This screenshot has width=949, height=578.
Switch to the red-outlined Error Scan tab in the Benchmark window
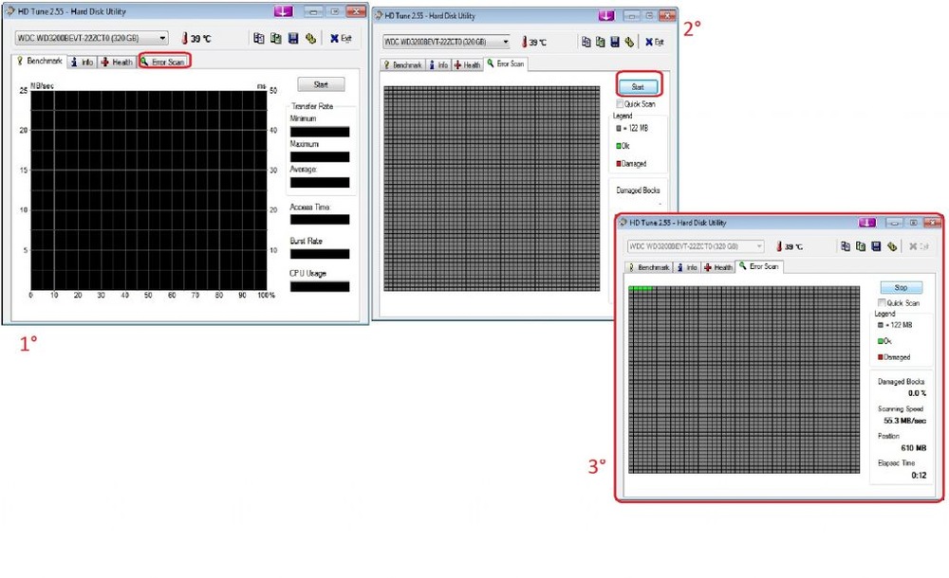(164, 62)
